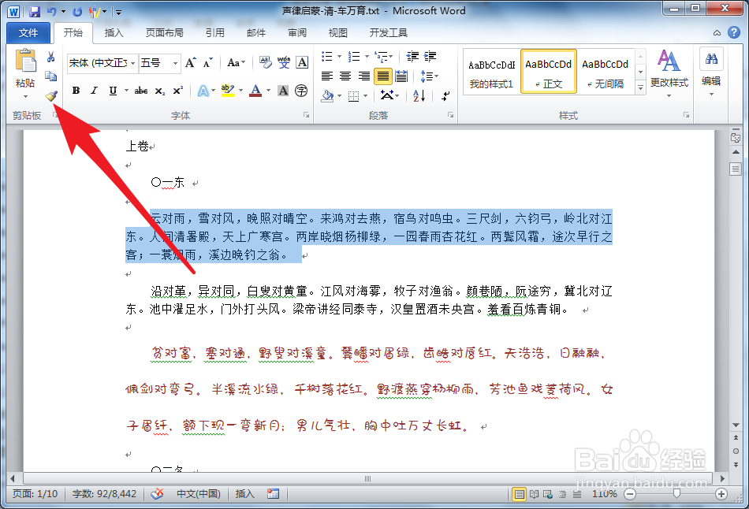Enable center text alignment
Screen dimensions: 749x509
point(344,75)
